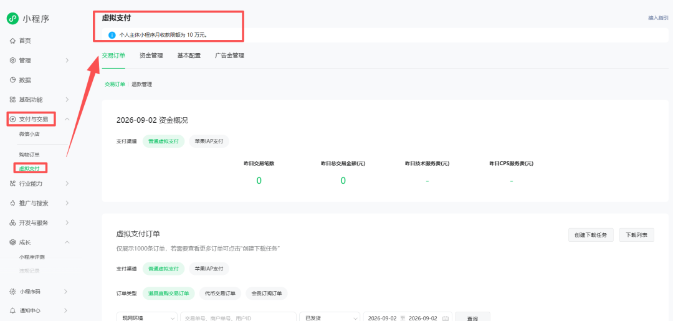
Task: Expand the 通知中心 sidebar chevron
Action: tap(65, 310)
